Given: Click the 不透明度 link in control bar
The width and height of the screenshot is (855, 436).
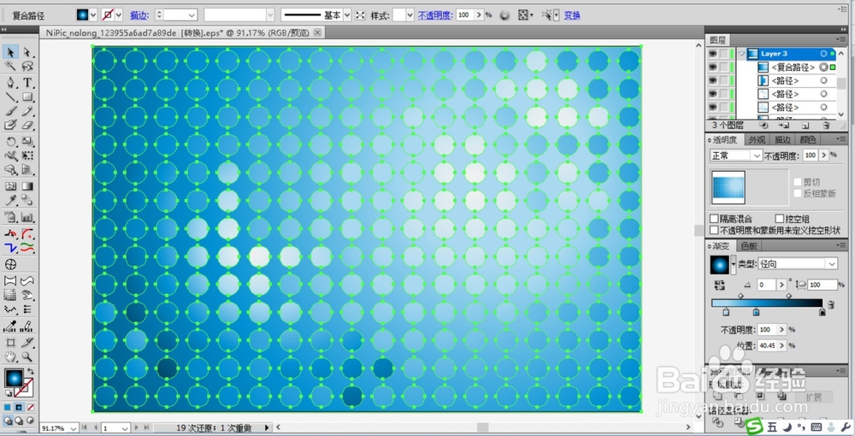Looking at the screenshot, I should point(435,15).
